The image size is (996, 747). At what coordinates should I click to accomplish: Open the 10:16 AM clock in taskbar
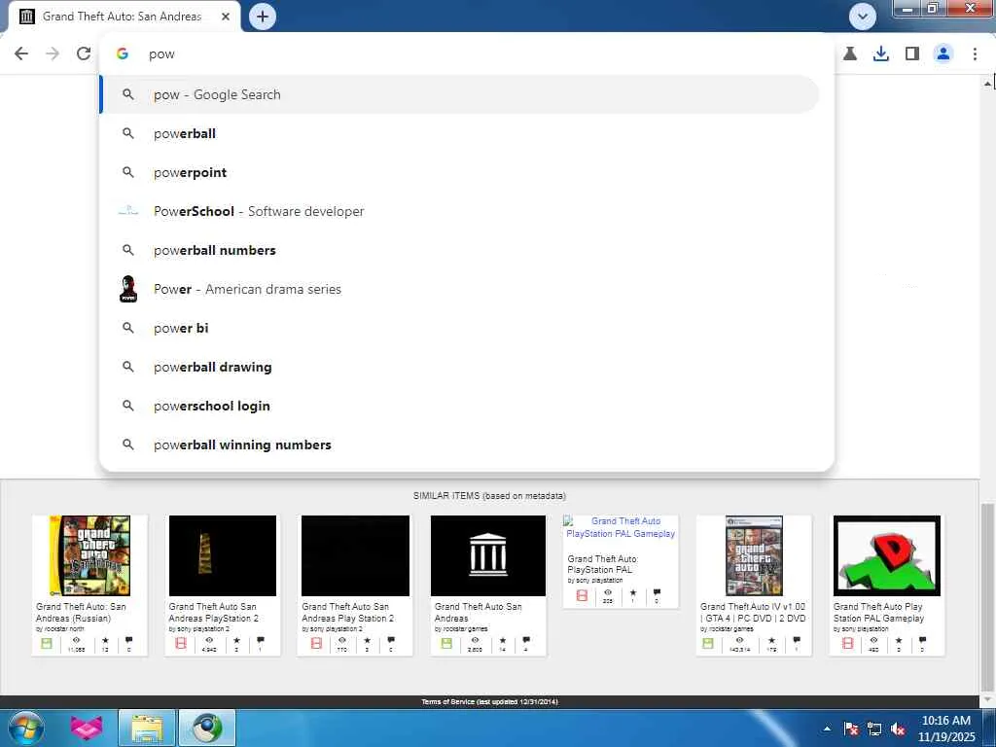tap(945, 729)
